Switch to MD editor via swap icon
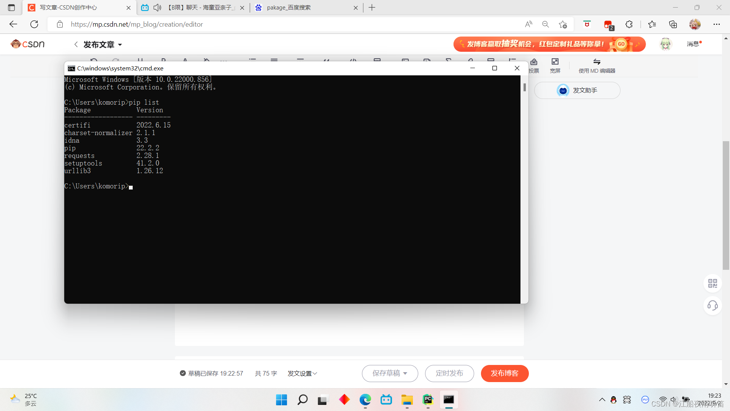This screenshot has height=411, width=730. coord(597,62)
